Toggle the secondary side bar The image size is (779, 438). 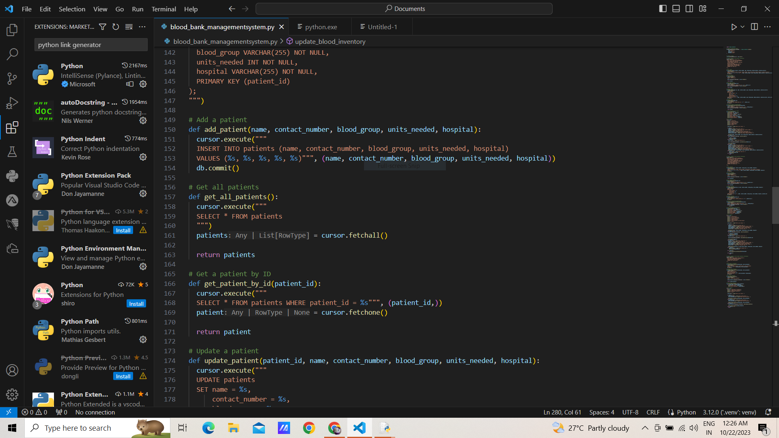[x=689, y=9]
